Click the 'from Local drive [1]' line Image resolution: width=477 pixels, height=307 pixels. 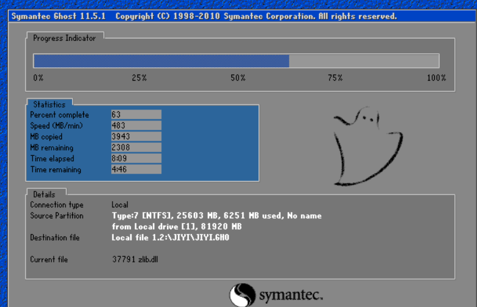(177, 227)
